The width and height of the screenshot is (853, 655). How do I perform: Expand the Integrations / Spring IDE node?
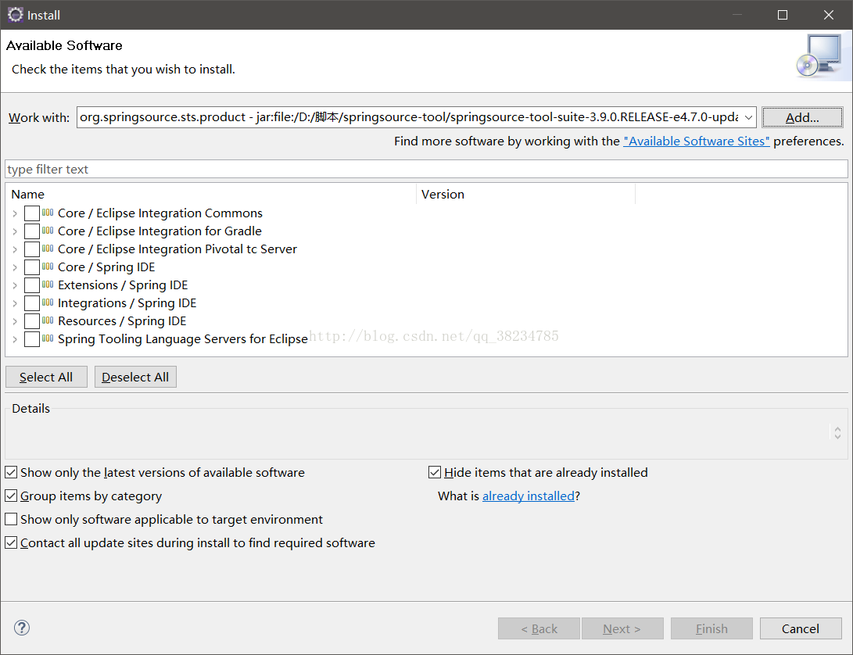[x=15, y=303]
